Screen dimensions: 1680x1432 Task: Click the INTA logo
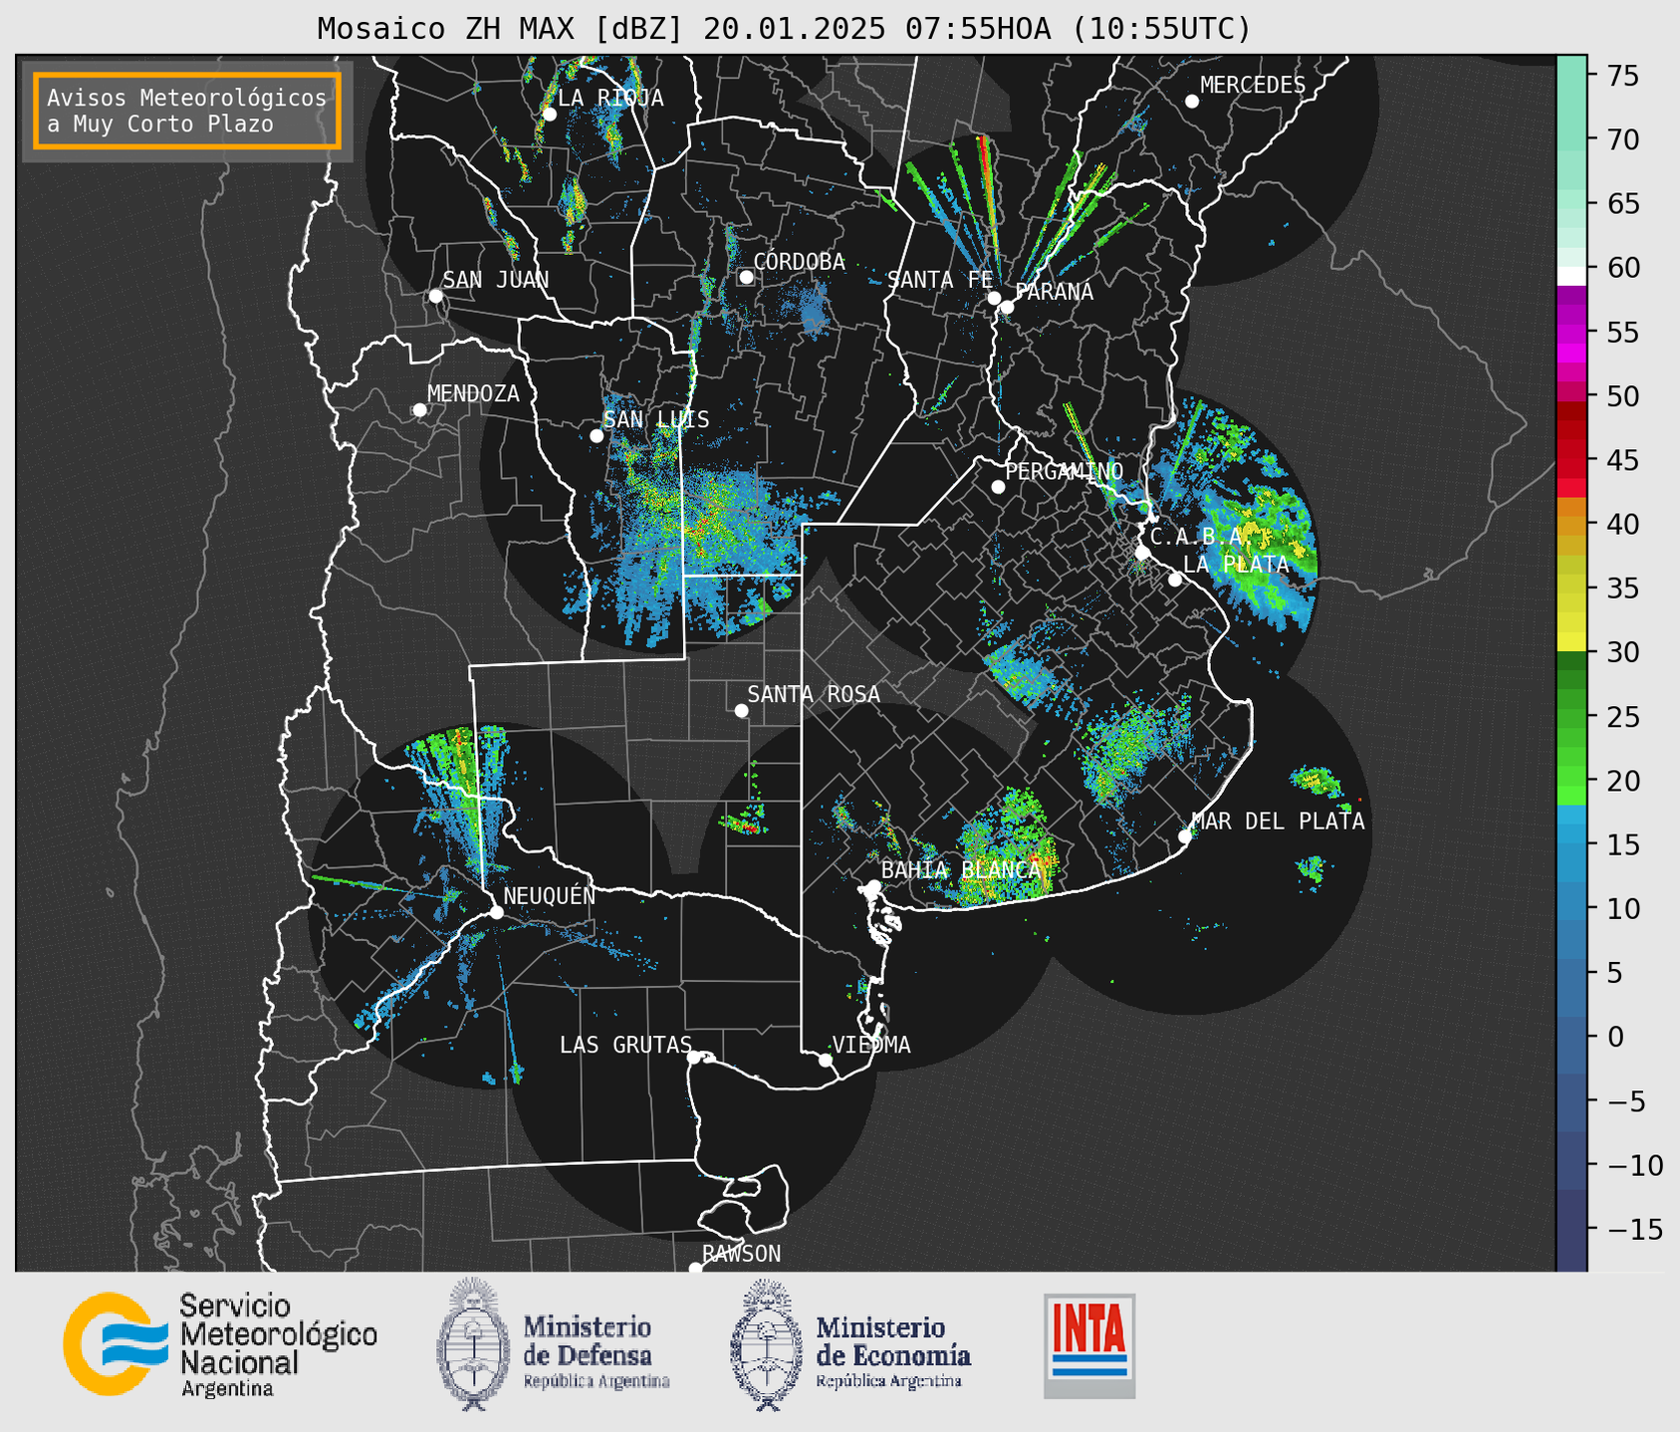[x=1089, y=1345]
